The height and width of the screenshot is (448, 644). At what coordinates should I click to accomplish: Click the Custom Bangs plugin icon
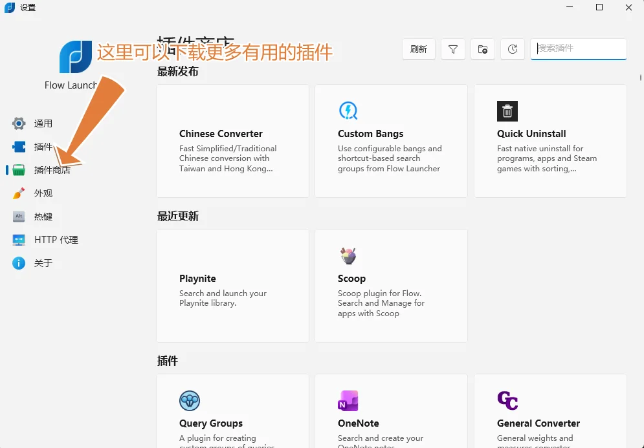348,111
